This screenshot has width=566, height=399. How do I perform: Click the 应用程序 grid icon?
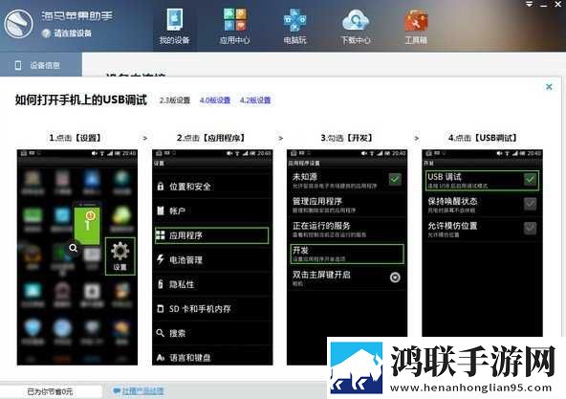coord(161,235)
